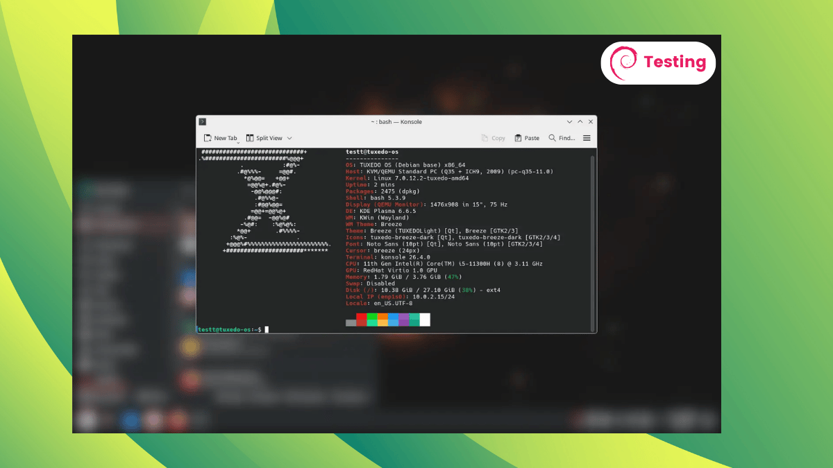Open the Find search tool
Image resolution: width=833 pixels, height=468 pixels.
click(x=562, y=138)
